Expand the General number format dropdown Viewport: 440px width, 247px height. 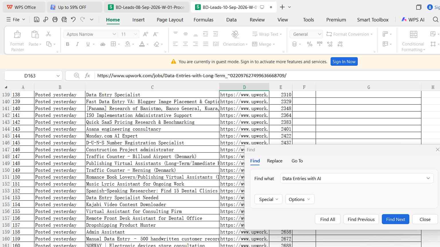point(319,34)
